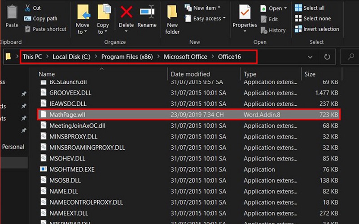Select the MathPage.wll file
The width and height of the screenshot is (359, 224).
pos(64,114)
